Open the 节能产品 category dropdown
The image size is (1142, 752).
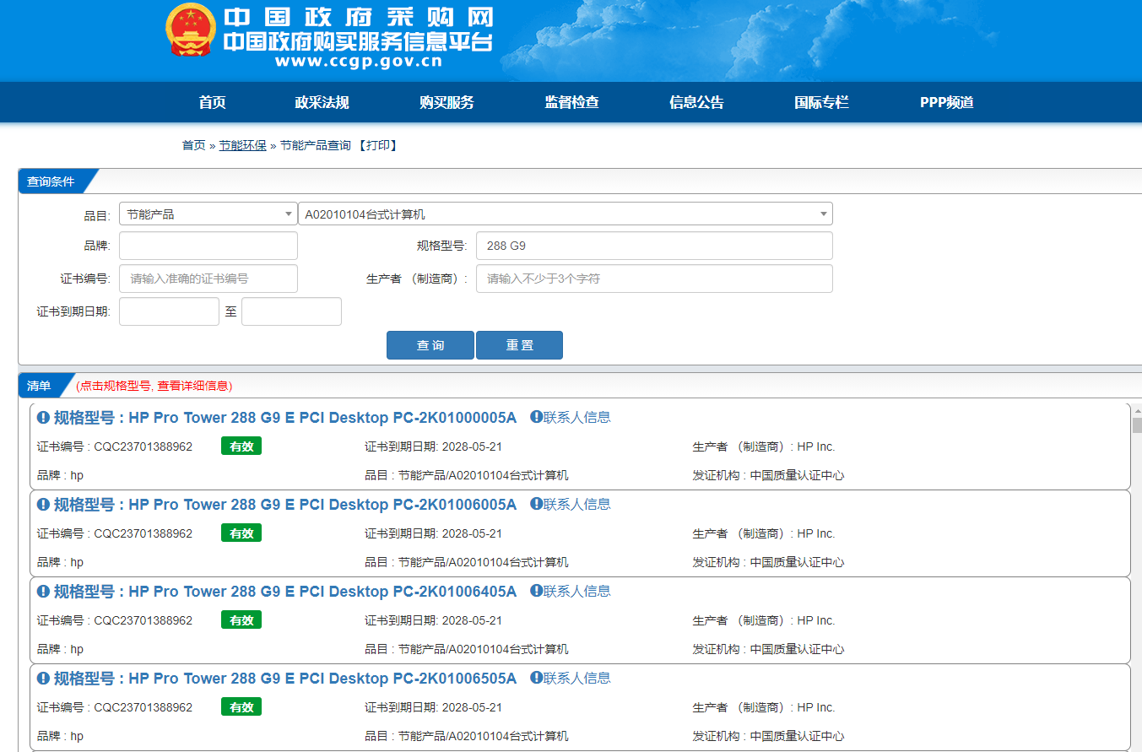(208, 214)
